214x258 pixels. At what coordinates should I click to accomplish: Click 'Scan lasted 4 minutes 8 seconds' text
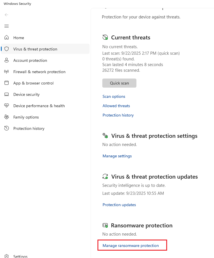point(132,65)
